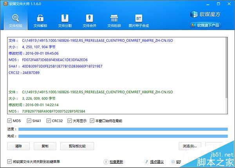235x168 pixels.
Task: Click the 修改时间 2016-09-01 09:45:06 line
Action: coord(34,53)
